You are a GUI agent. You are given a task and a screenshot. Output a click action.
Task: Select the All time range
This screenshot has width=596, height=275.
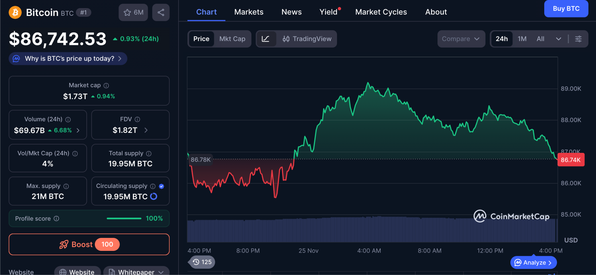540,39
